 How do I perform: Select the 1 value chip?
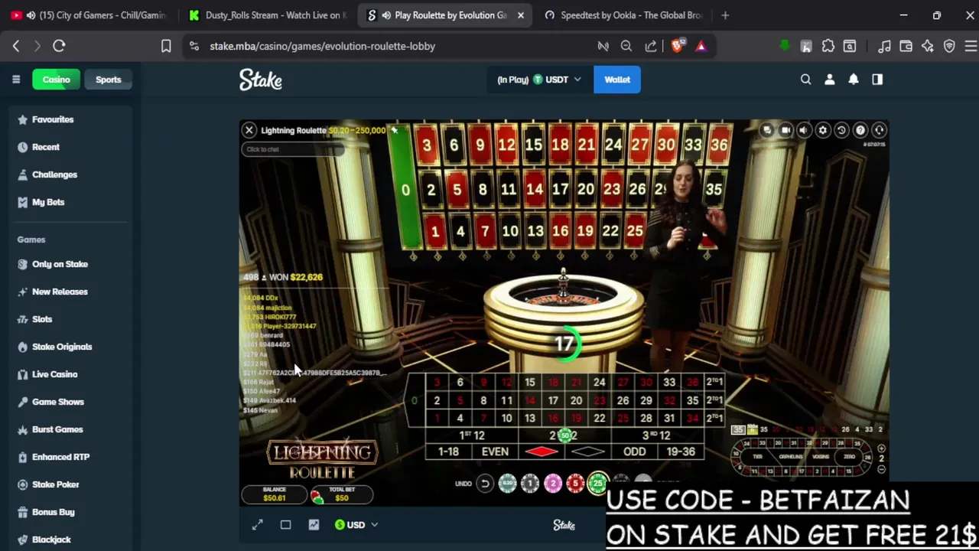point(530,484)
